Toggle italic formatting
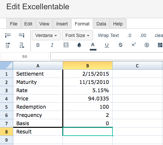 [x=52, y=45]
